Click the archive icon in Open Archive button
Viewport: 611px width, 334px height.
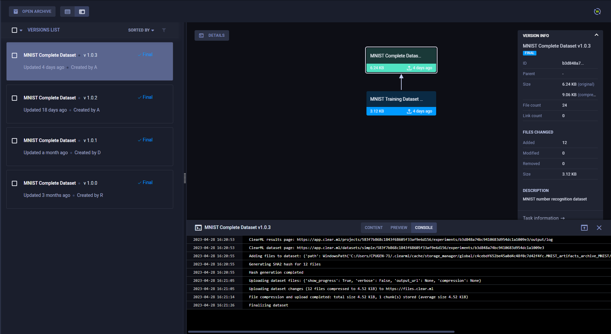(x=16, y=11)
